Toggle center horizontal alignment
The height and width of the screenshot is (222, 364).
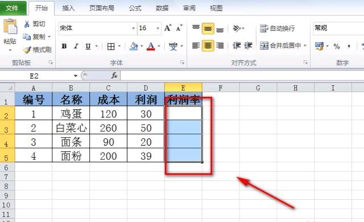click(208, 46)
